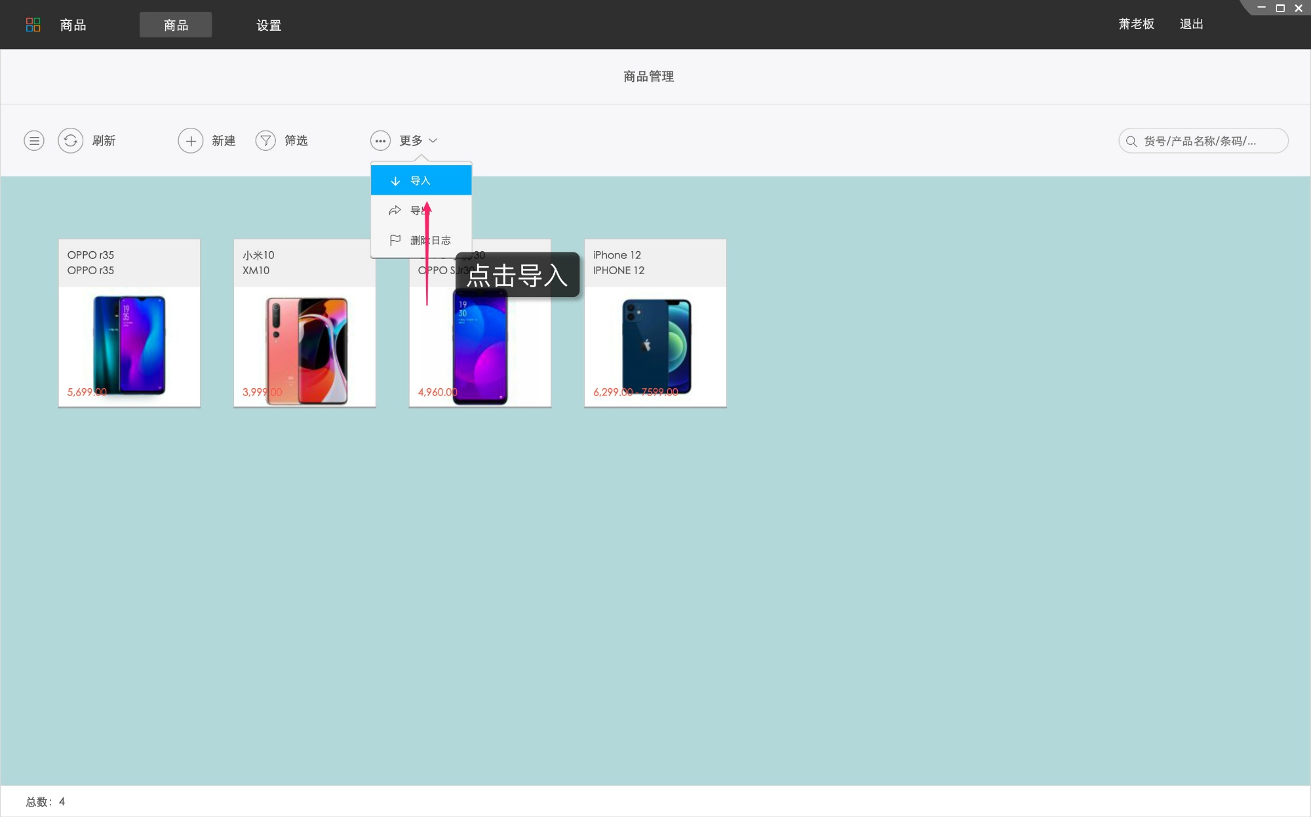Open the iPhone 12 product card

pyautogui.click(x=655, y=323)
